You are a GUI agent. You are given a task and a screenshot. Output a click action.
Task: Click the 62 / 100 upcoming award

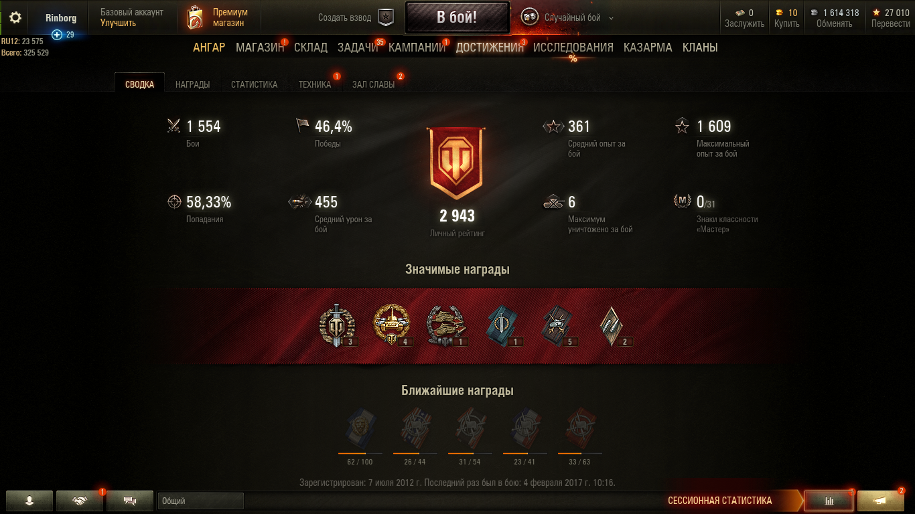[x=360, y=435]
